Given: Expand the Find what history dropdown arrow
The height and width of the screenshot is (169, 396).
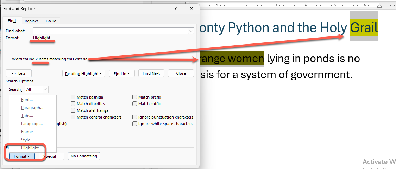Looking at the screenshot, I should tap(191, 31).
